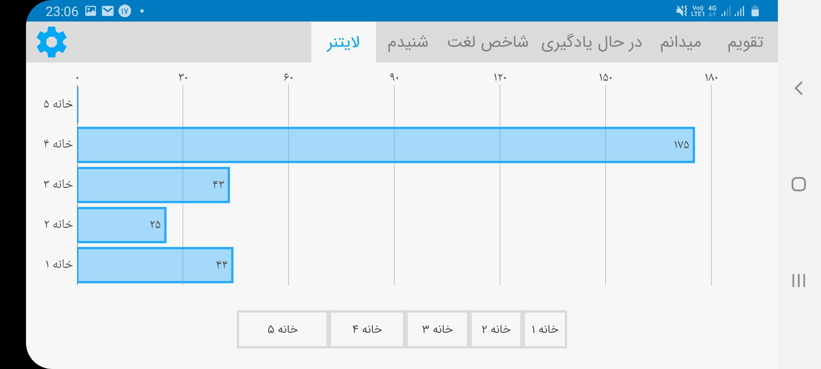Open the شاخص لغت tab

point(488,42)
